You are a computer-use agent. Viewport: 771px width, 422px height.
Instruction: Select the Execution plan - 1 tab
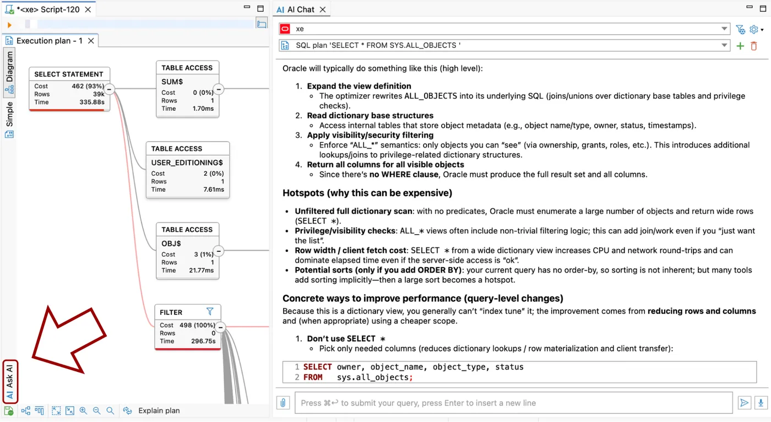[x=49, y=41]
